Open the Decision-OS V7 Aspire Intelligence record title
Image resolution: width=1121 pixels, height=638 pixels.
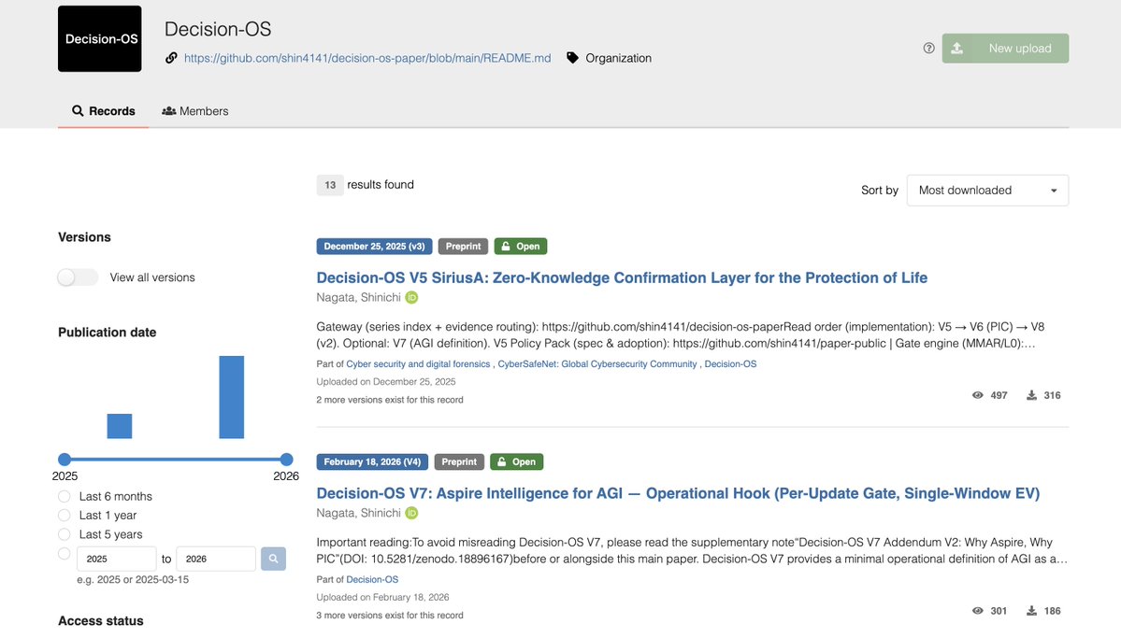[678, 493]
